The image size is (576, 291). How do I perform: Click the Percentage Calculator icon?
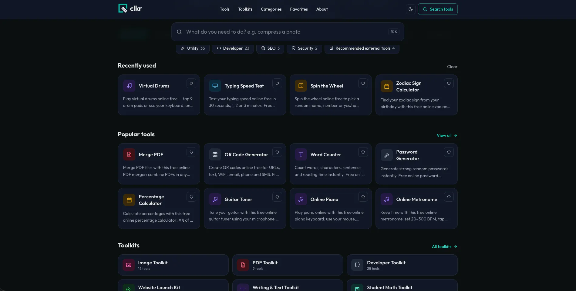click(x=129, y=200)
